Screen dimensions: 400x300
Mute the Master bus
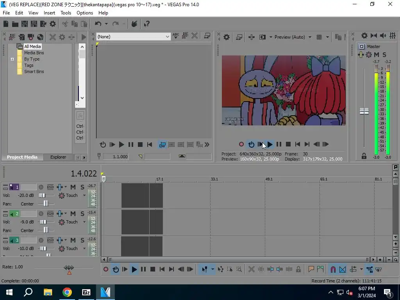(x=377, y=55)
